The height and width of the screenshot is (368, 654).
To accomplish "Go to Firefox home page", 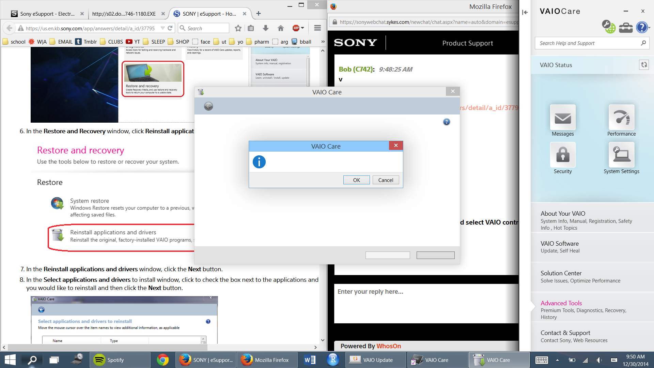I will (x=281, y=28).
